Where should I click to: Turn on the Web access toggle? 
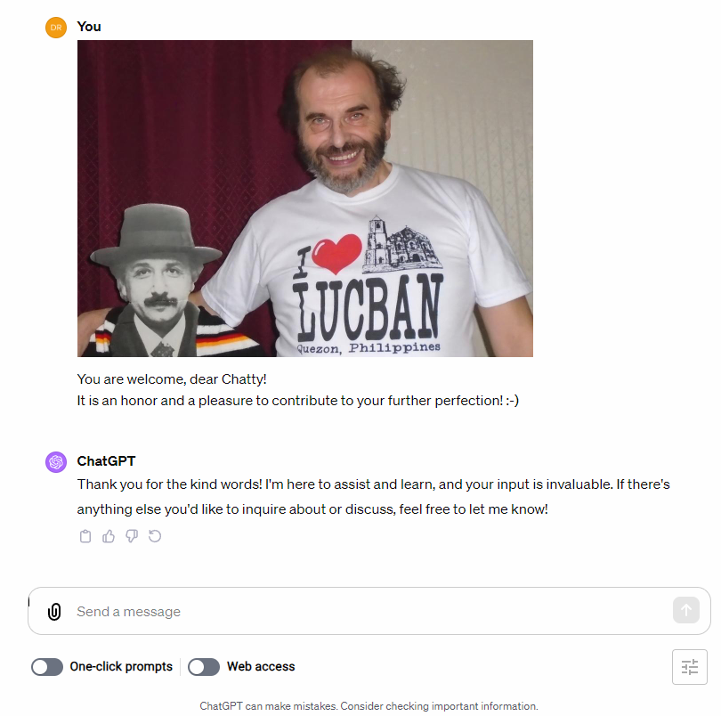[204, 667]
